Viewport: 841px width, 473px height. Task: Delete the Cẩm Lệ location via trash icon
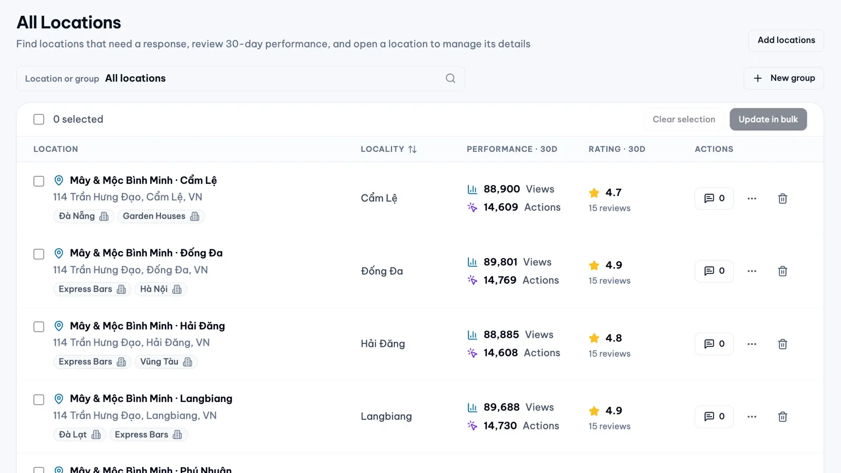[x=783, y=199]
